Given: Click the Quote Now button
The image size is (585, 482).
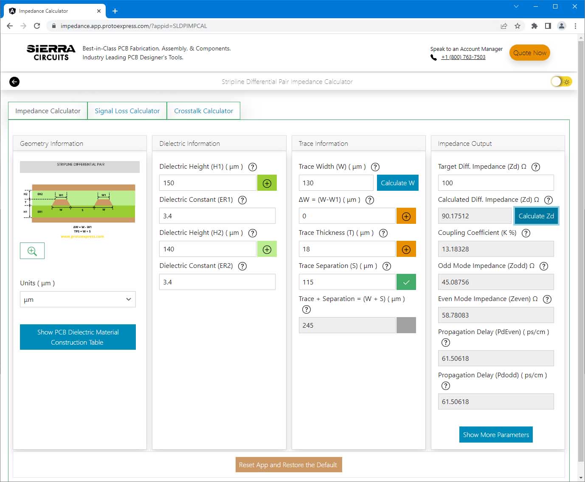Looking at the screenshot, I should (x=529, y=53).
